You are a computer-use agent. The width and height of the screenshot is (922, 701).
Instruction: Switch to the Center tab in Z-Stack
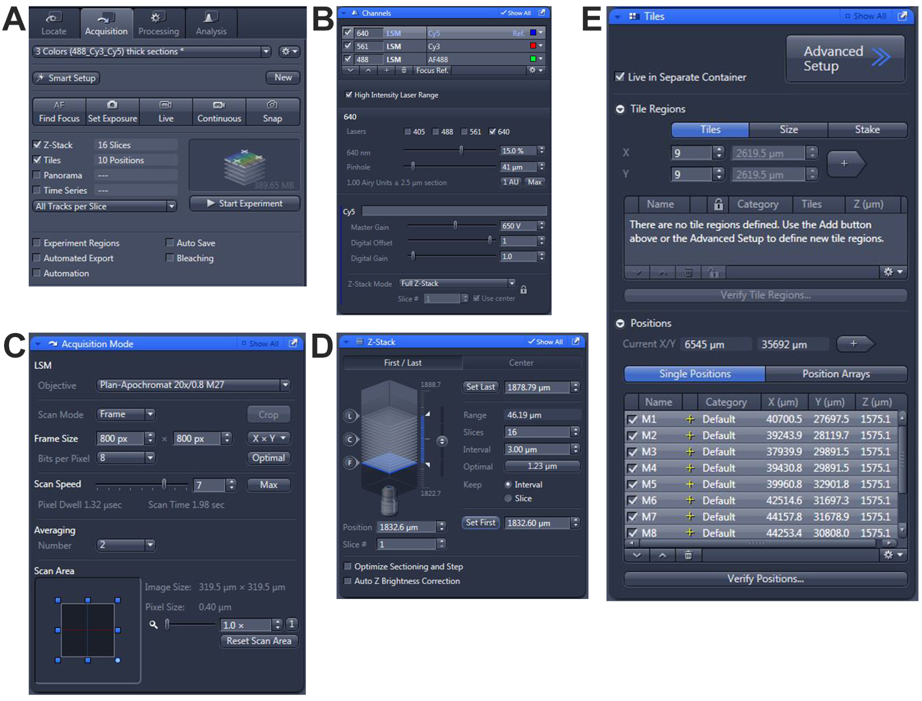tap(521, 363)
